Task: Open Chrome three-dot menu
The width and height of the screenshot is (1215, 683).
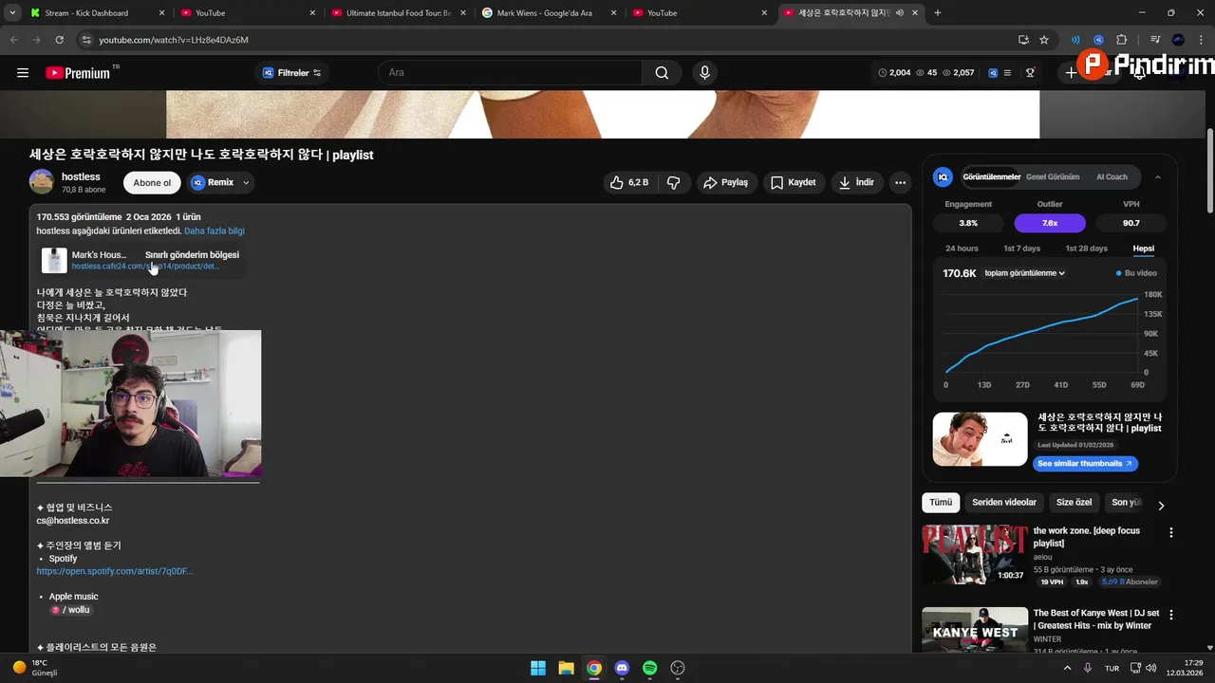Action: click(1201, 40)
